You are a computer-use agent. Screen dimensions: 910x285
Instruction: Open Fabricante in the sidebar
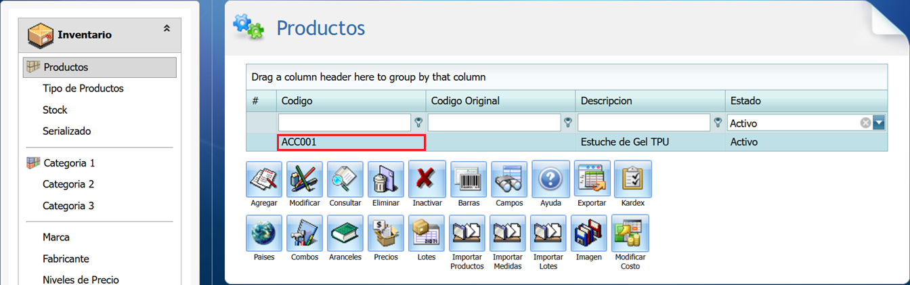coord(66,259)
